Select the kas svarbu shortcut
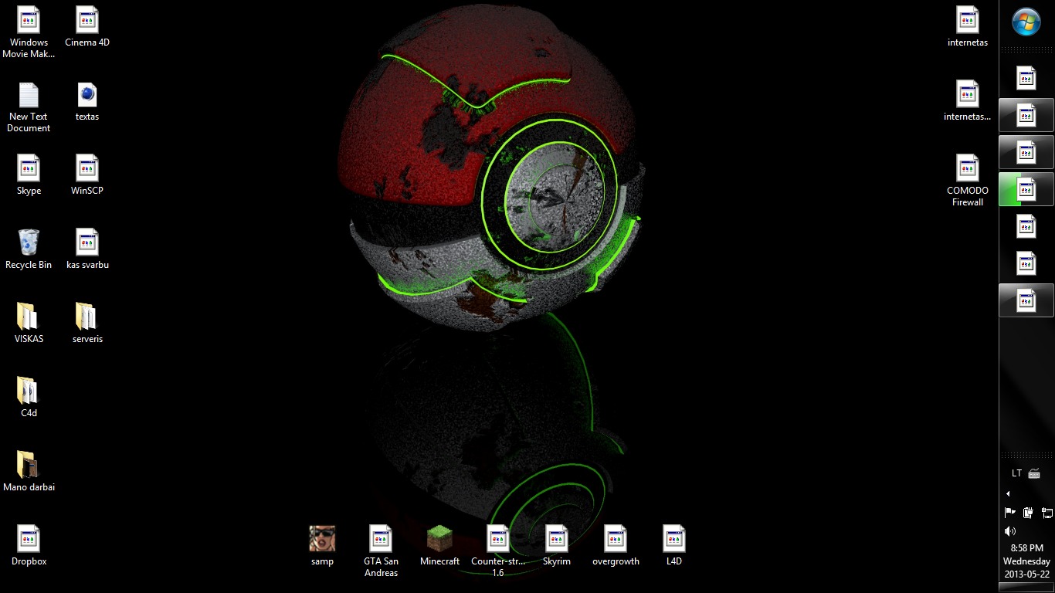 [87, 249]
